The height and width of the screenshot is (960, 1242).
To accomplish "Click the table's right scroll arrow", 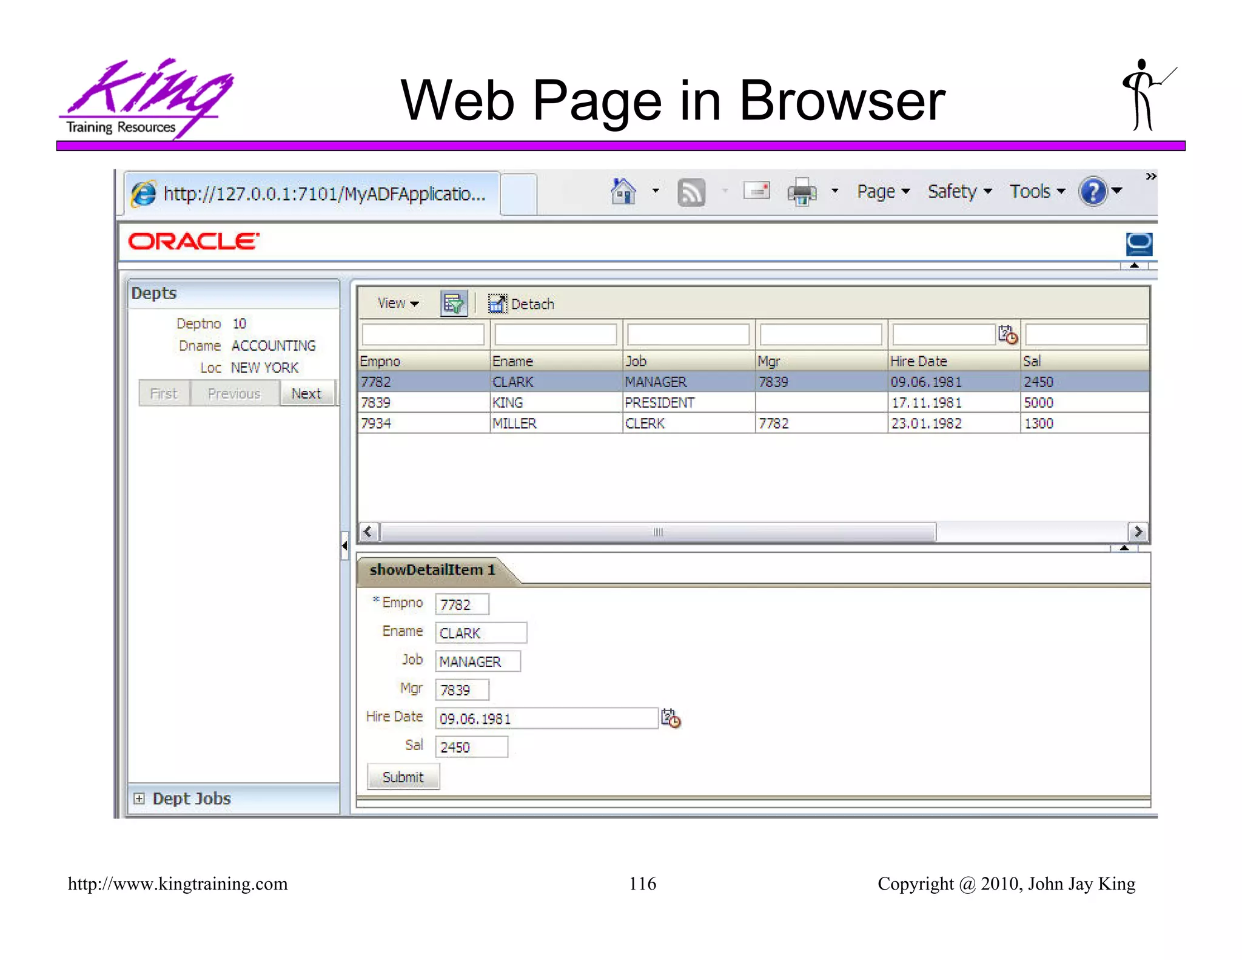I will coord(1138,532).
